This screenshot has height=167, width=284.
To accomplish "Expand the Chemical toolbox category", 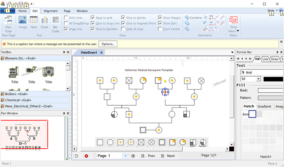I will click(35, 100).
